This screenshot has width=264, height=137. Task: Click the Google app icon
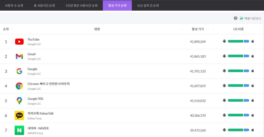[x=19, y=71]
